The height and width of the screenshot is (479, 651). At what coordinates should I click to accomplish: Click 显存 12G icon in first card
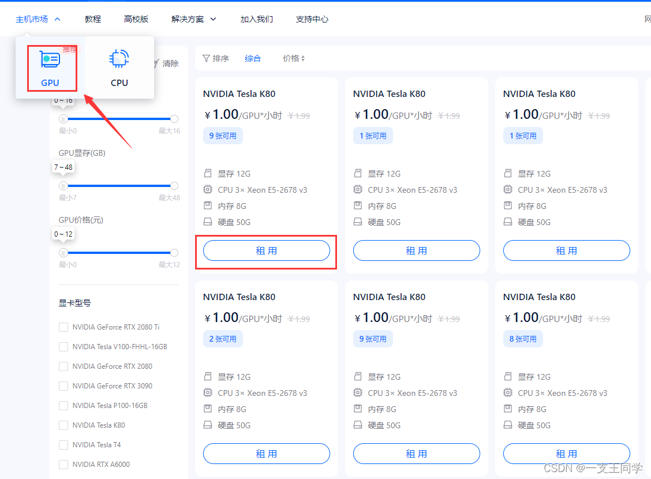click(208, 173)
